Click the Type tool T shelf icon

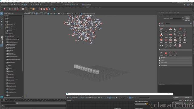tap(31, 9)
